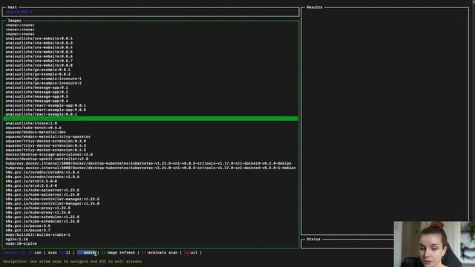
Task: Choose kube-controller-manager:v1.22.5
Action: pos(53,199)
